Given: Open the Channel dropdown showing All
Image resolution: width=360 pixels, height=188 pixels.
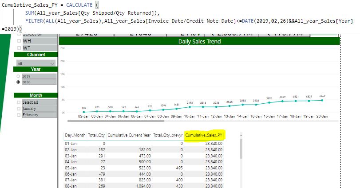Looking at the screenshot, I should (x=36, y=63).
